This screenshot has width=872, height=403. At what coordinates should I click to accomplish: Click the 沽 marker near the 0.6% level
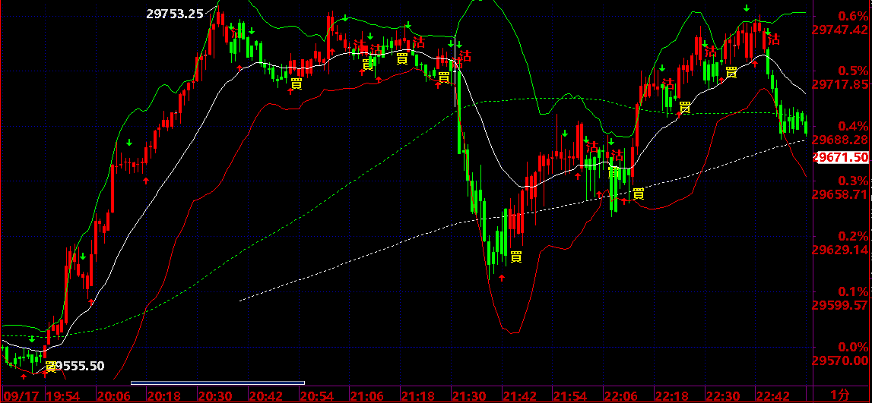(774, 39)
